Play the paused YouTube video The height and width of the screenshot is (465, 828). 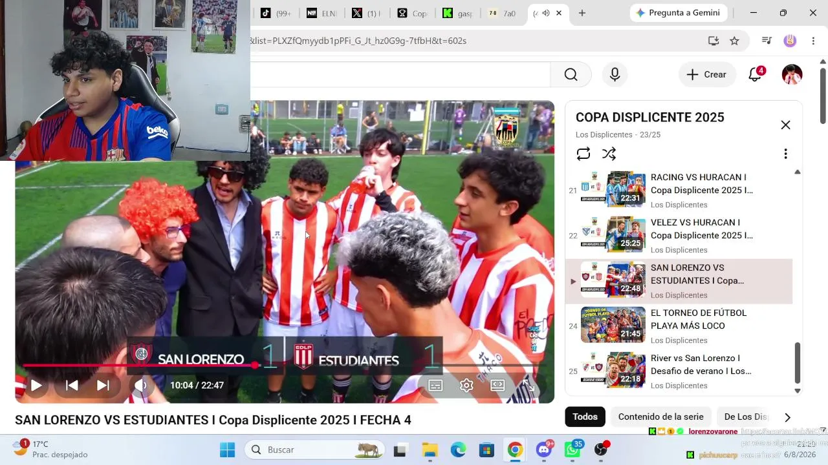[x=36, y=386]
